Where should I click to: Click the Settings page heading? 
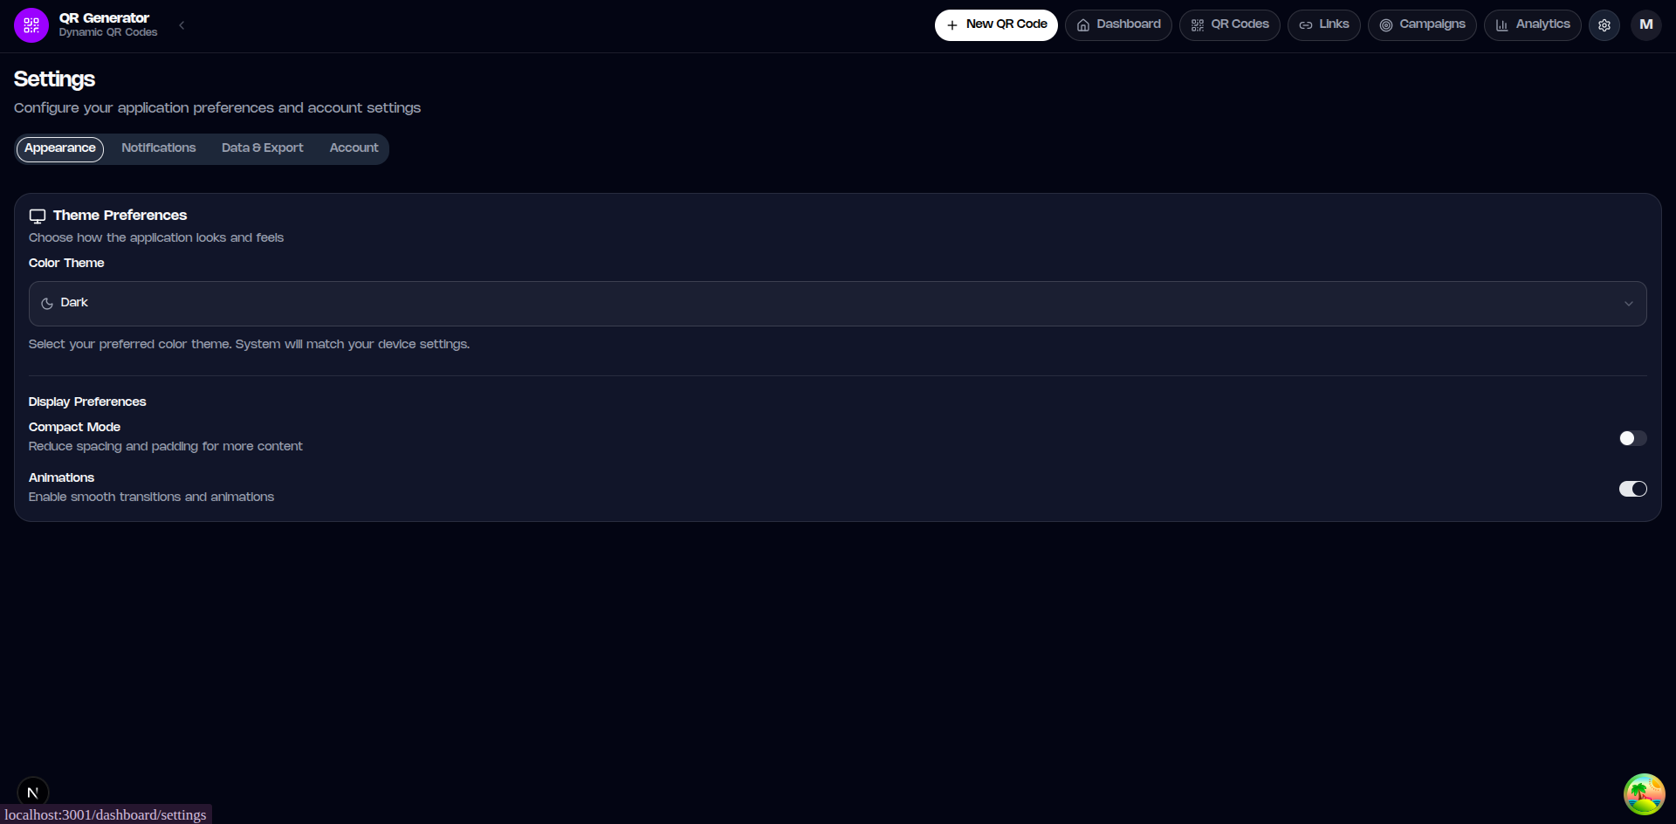tap(54, 79)
